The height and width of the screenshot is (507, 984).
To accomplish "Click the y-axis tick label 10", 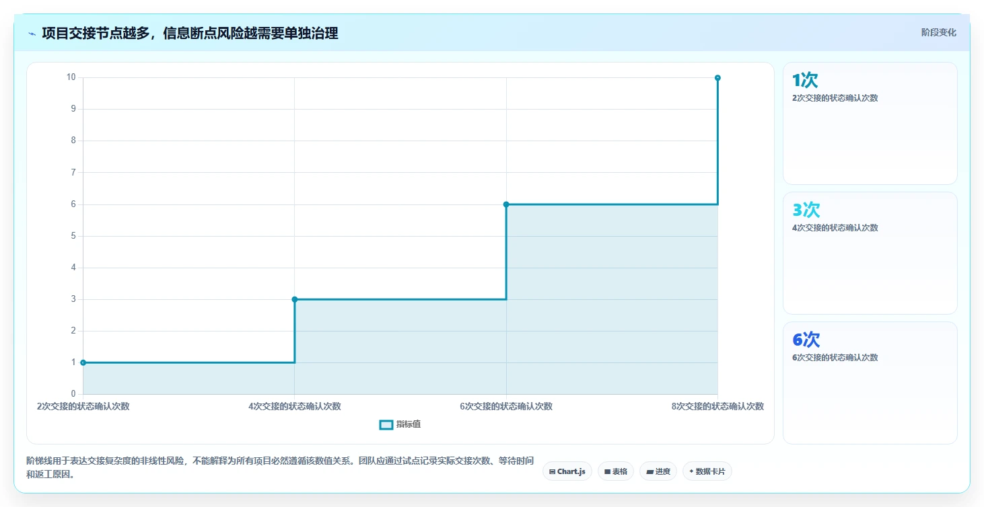I will pos(71,77).
